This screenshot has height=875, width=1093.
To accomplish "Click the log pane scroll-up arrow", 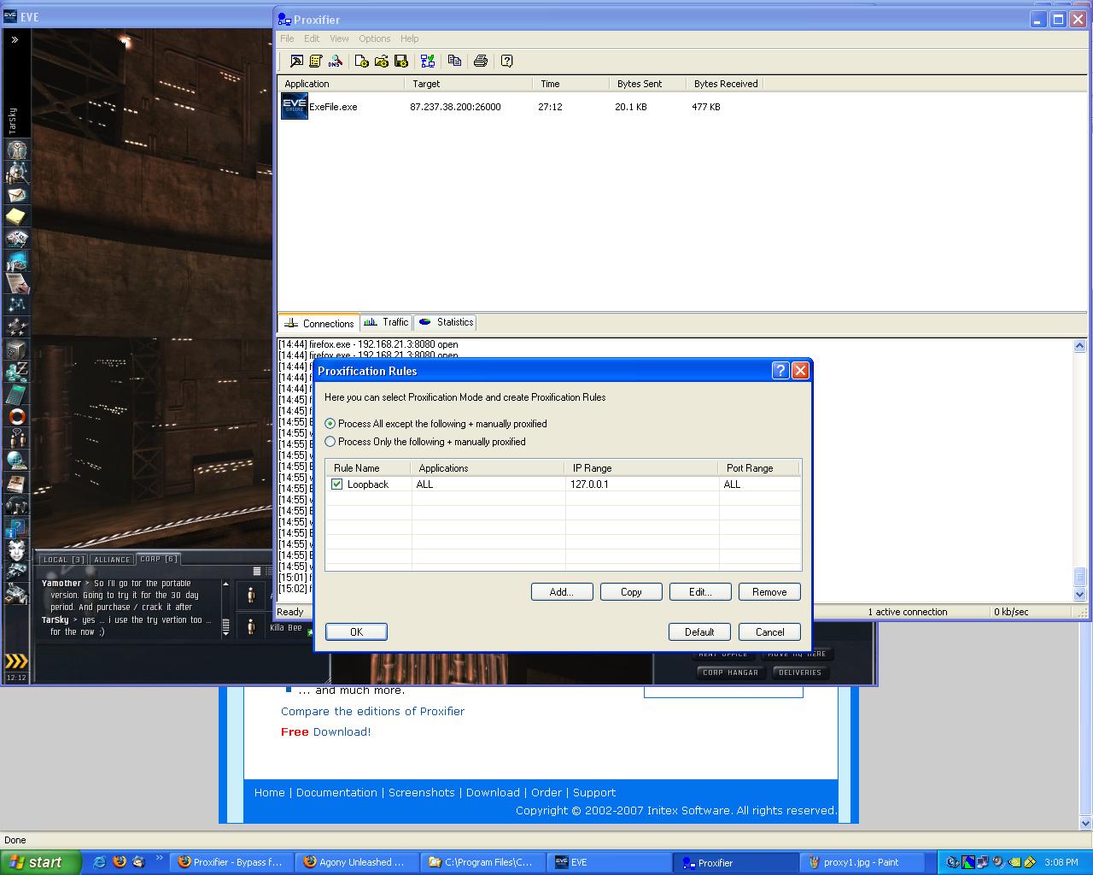I will click(1079, 346).
